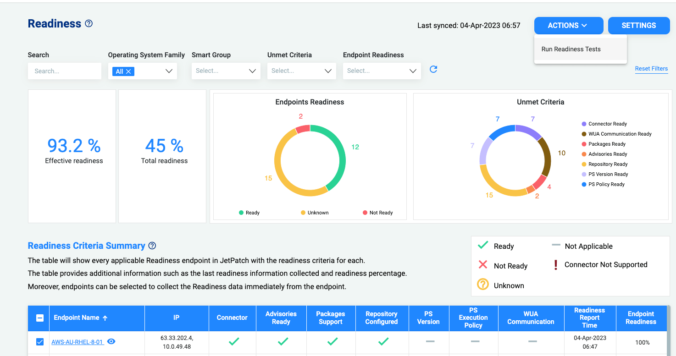
Task: Remove the All tag from OS Family filter
Action: pyautogui.click(x=128, y=71)
